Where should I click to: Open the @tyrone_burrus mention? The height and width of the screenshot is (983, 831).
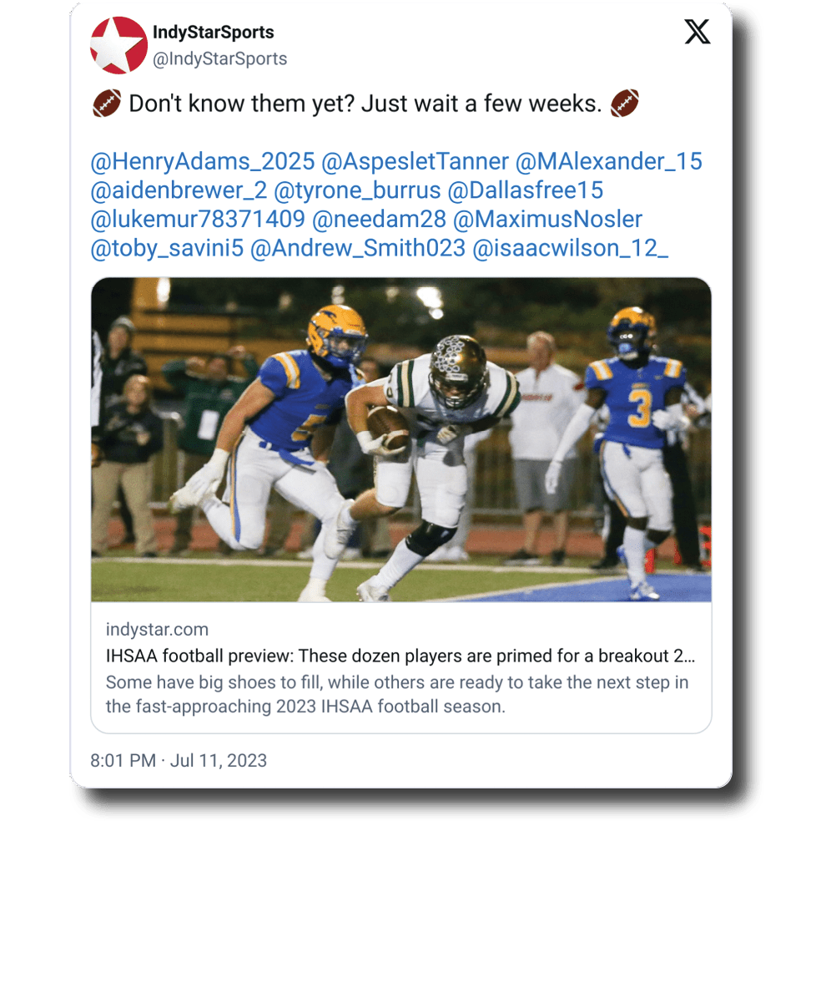(x=358, y=190)
